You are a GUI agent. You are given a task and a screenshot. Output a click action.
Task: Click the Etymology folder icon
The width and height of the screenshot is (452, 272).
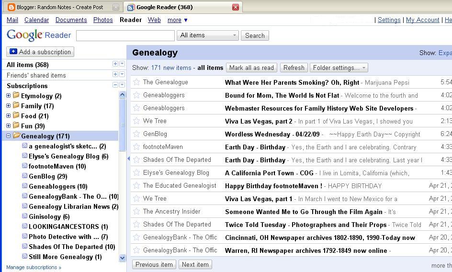(16, 95)
